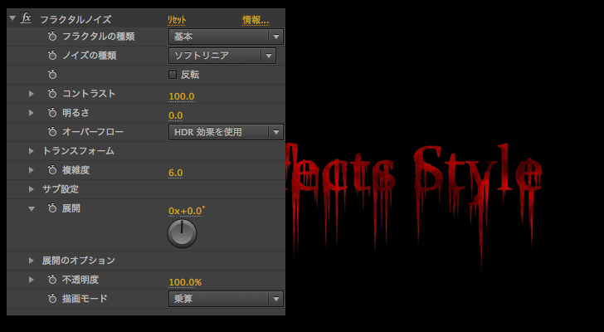Collapse the フラクタルノイズ effect triangle
The image size is (604, 332).
[x=12, y=18]
